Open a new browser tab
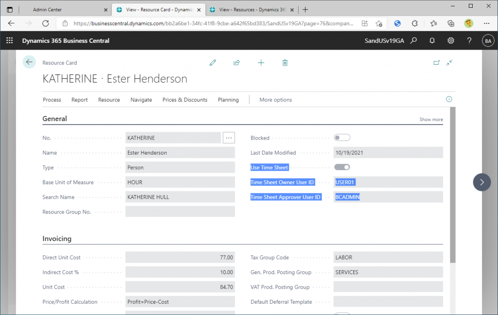This screenshot has width=498, height=315. [x=305, y=10]
